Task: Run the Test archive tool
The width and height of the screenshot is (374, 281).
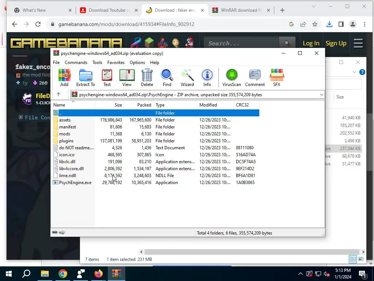Action: 107,78
